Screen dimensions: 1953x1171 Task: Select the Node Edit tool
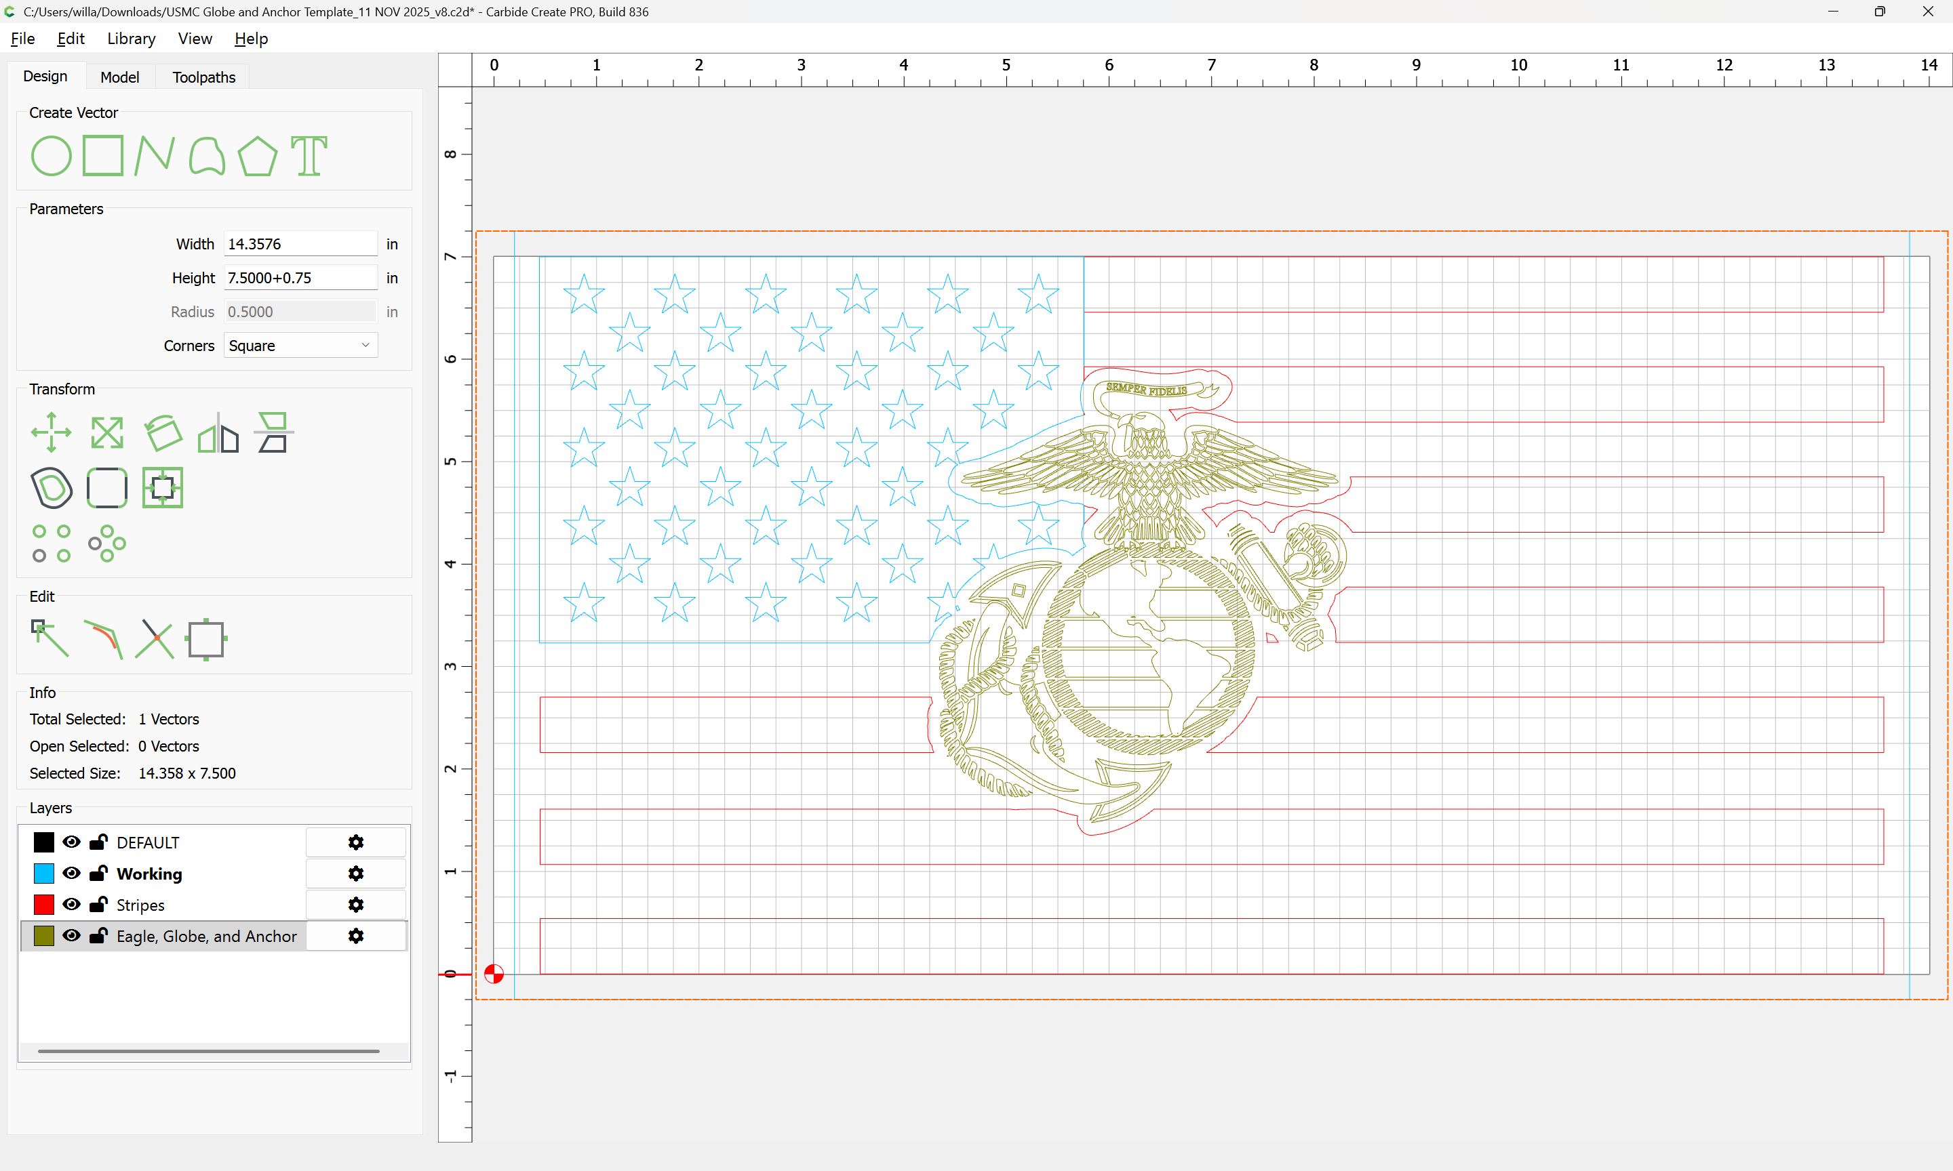(50, 638)
